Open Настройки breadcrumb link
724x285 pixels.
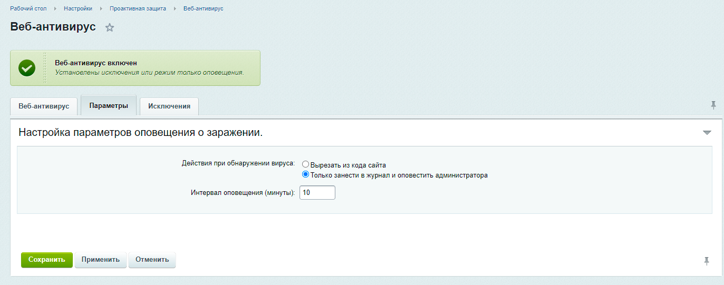tap(78, 9)
